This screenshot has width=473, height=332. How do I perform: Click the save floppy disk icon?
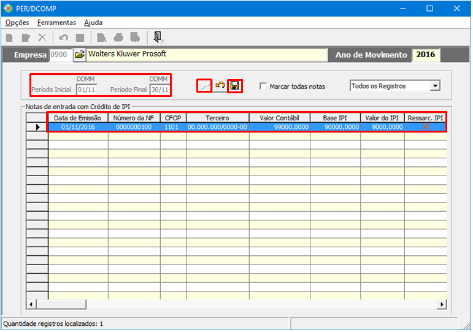click(x=234, y=86)
